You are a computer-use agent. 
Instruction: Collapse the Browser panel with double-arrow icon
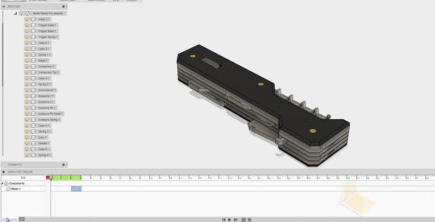[x=4, y=7]
